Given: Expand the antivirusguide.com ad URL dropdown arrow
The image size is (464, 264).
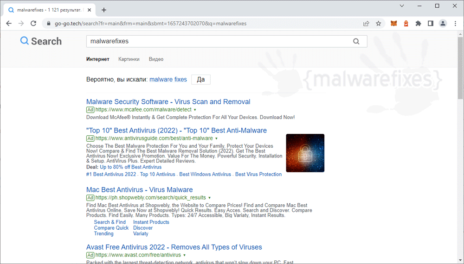Looking at the screenshot, I should (216, 138).
